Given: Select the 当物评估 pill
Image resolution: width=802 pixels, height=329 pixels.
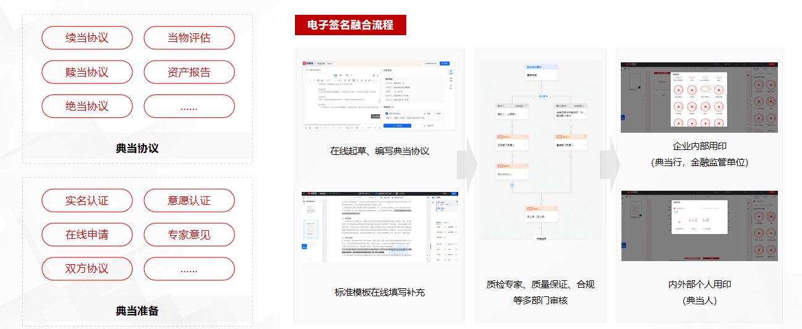Looking at the screenshot, I should pos(189,38).
